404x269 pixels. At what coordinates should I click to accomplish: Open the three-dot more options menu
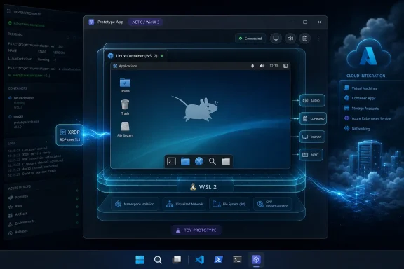point(318,39)
